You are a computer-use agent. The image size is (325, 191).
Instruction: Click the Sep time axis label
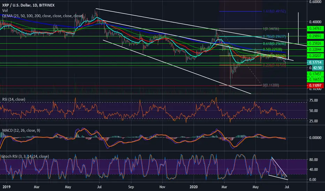point(131,187)
